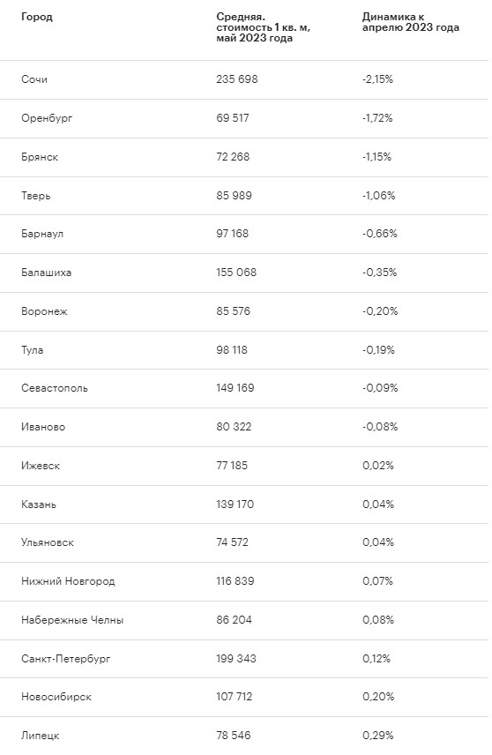Click the Казань city cell

pyautogui.click(x=39, y=505)
